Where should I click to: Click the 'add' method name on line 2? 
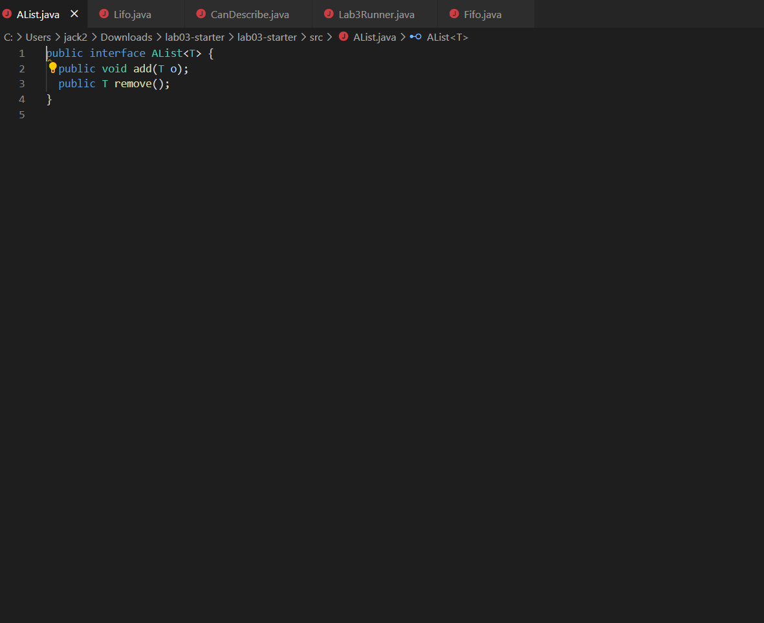142,69
